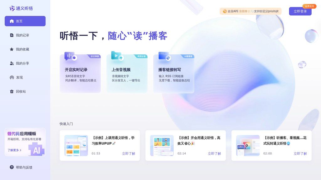Go to 我的收藏 in the sidebar
This screenshot has height=180, width=321.
[25, 49]
